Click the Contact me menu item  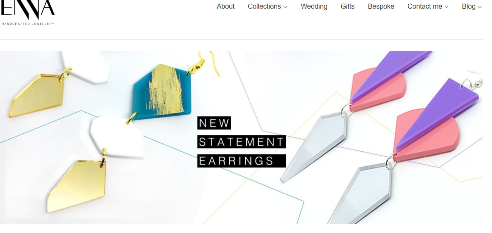[x=425, y=6]
